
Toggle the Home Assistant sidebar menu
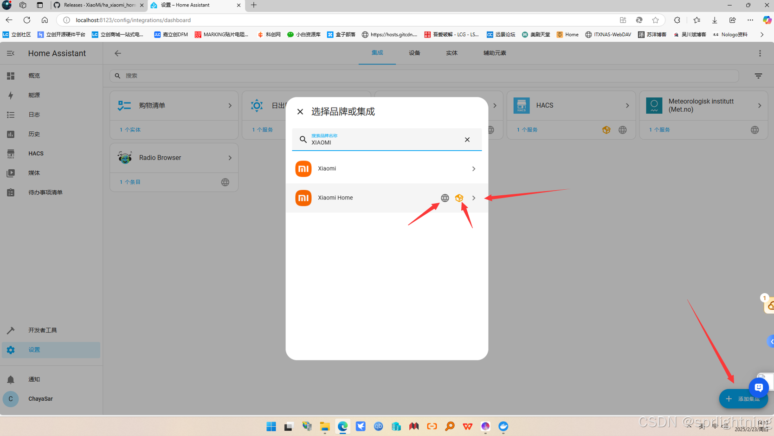coord(11,53)
